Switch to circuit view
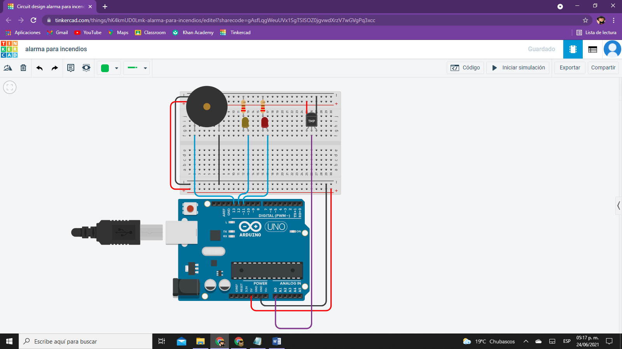The width and height of the screenshot is (622, 349). [573, 49]
